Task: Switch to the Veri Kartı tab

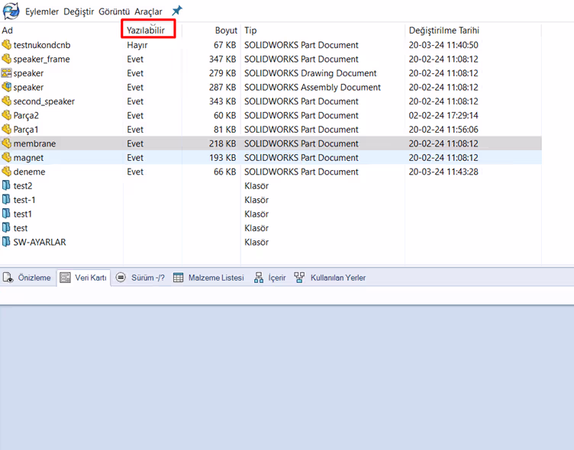Action: point(83,278)
